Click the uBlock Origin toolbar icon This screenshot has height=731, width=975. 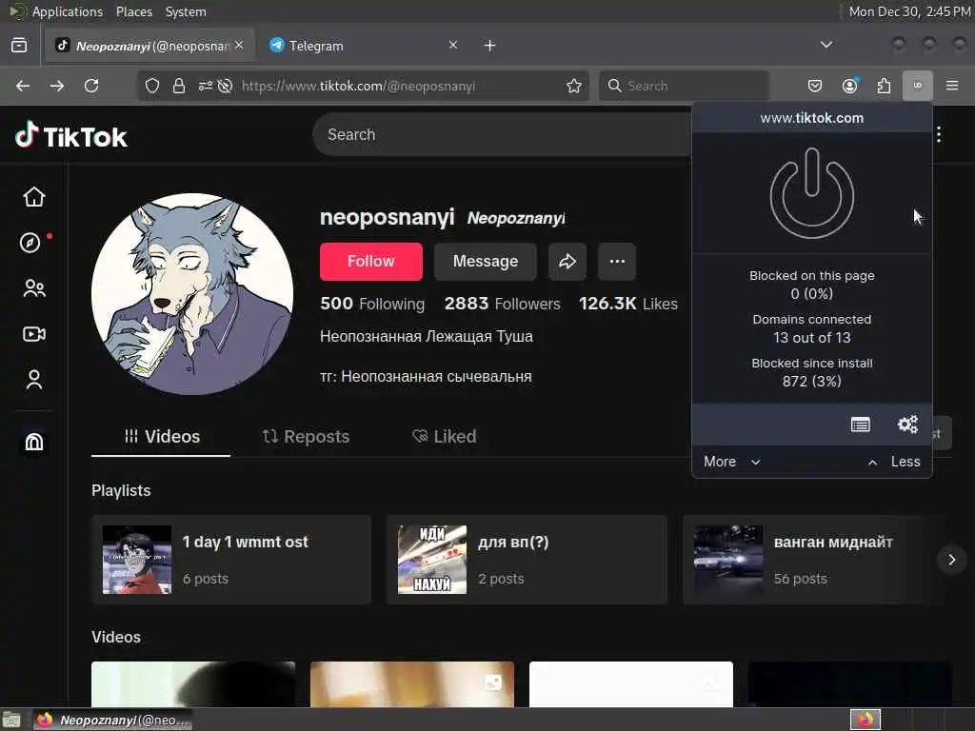click(917, 86)
